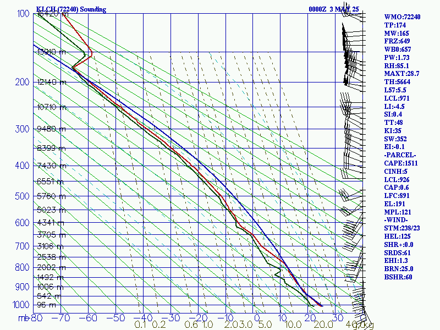
Task: Click the 7430 m height label
Action: click(x=52, y=166)
